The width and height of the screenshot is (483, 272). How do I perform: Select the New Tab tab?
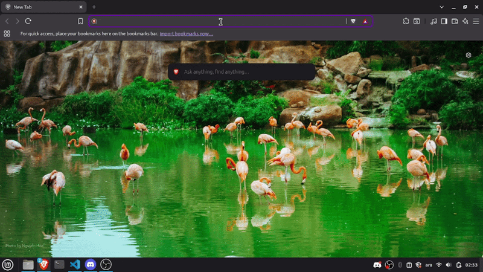click(42, 7)
